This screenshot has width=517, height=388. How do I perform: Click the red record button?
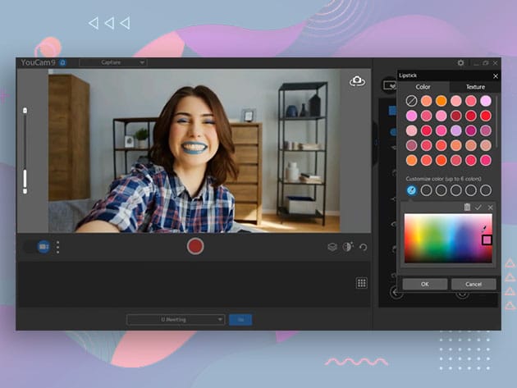(195, 246)
